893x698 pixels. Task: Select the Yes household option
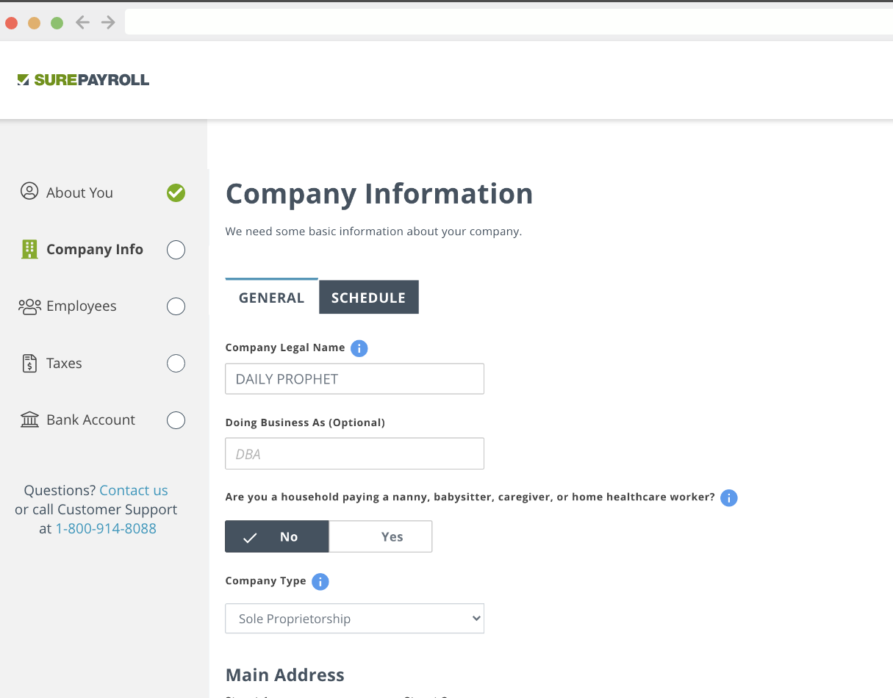tap(381, 536)
